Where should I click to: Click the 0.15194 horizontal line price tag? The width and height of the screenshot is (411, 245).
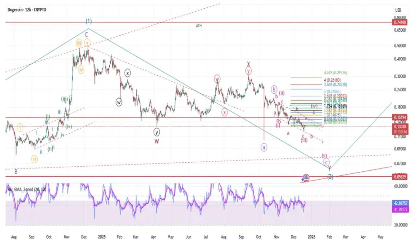400,117
